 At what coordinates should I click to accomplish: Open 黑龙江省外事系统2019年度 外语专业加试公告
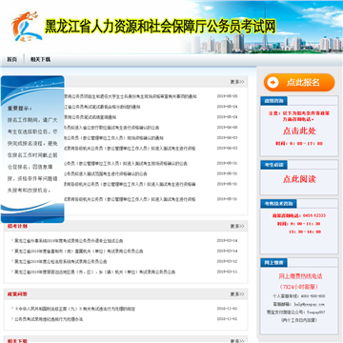tap(69, 241)
